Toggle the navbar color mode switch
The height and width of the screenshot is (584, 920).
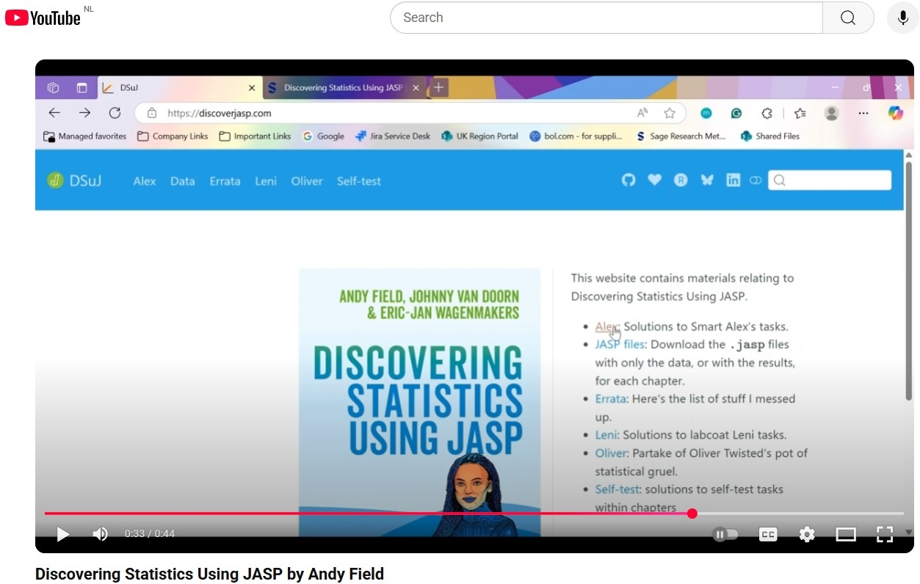[x=755, y=180]
